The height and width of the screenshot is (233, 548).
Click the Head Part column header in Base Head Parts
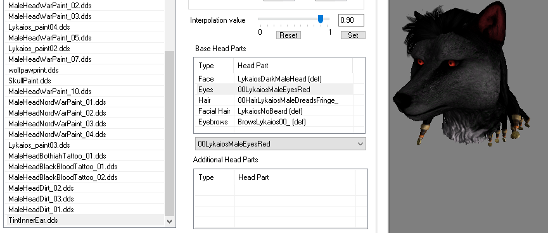pyautogui.click(x=293, y=66)
